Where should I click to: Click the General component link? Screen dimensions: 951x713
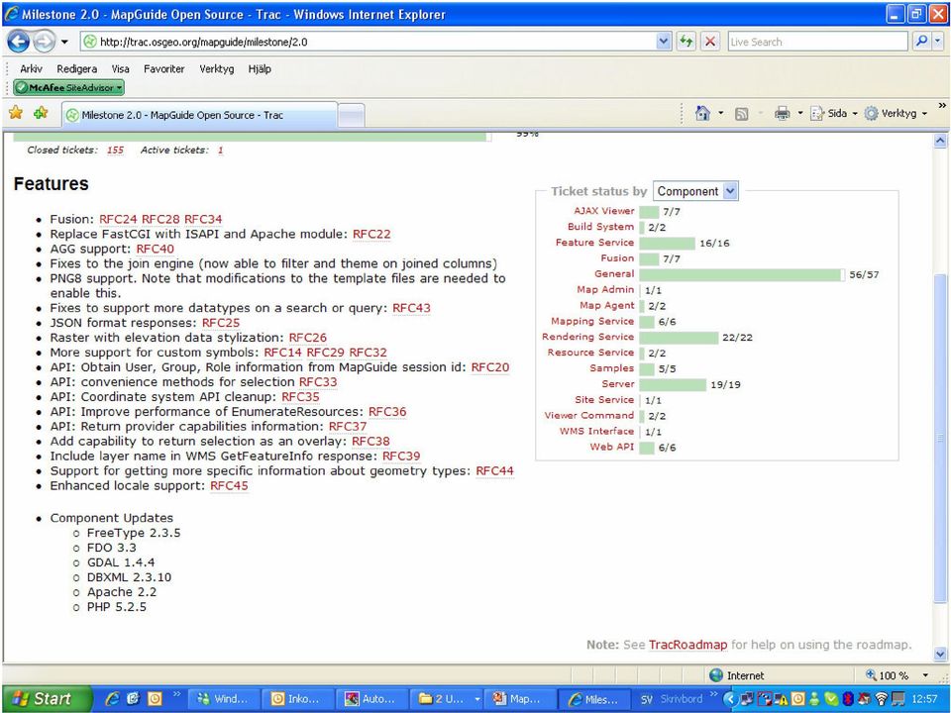614,273
